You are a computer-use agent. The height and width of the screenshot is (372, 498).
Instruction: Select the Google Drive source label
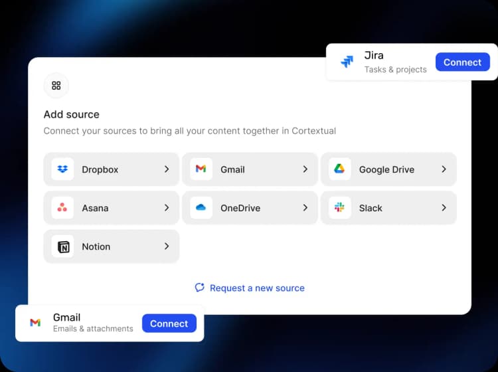click(x=386, y=169)
